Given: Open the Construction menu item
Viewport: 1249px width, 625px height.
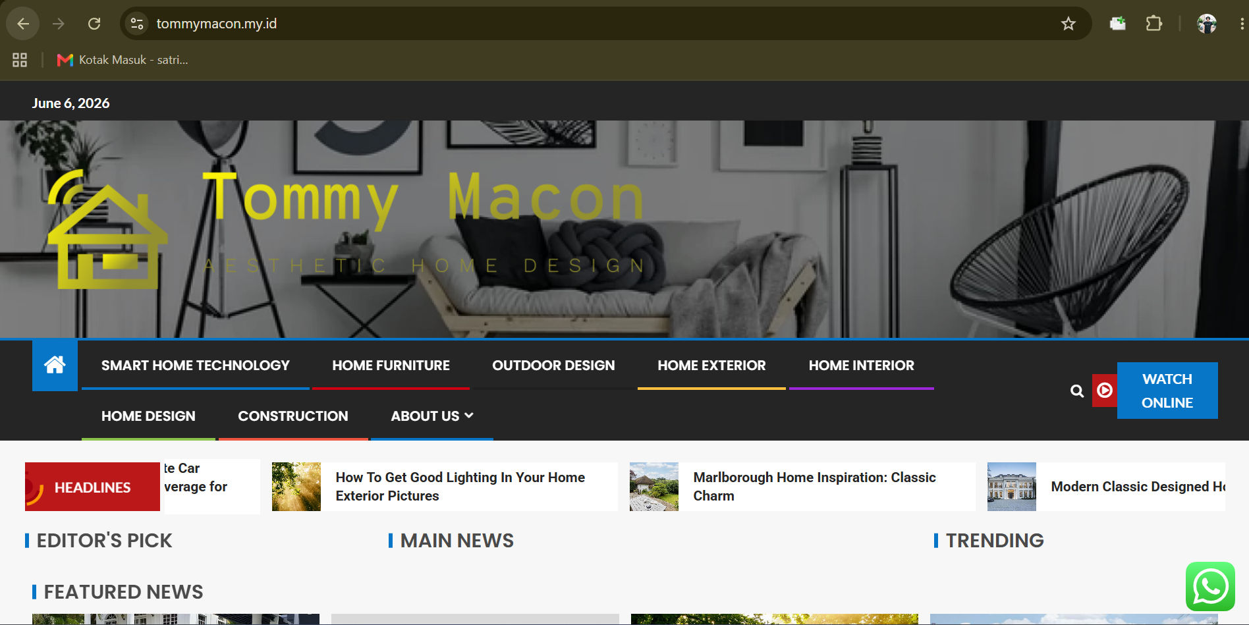Looking at the screenshot, I should (293, 416).
